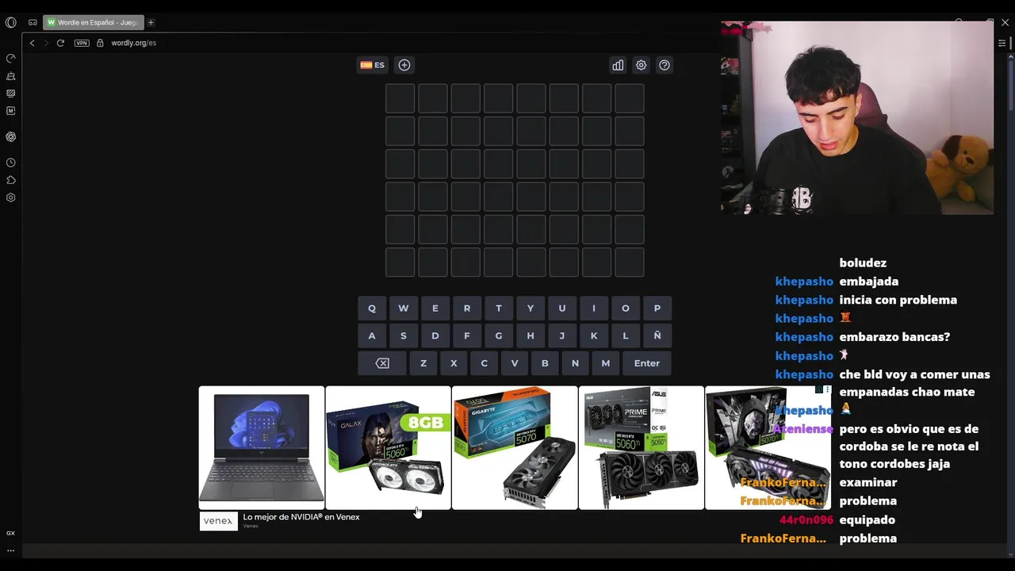This screenshot has width=1015, height=571.
Task: Open GX Control speedometer panel
Action: 11,59
